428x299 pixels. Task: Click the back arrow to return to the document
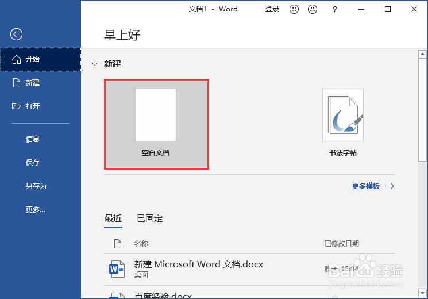coord(17,34)
